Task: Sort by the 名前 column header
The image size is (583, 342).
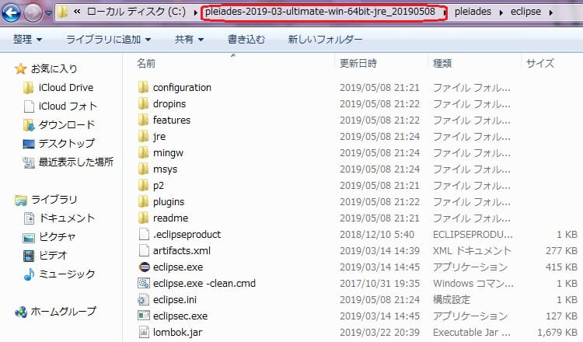Action: (x=146, y=64)
